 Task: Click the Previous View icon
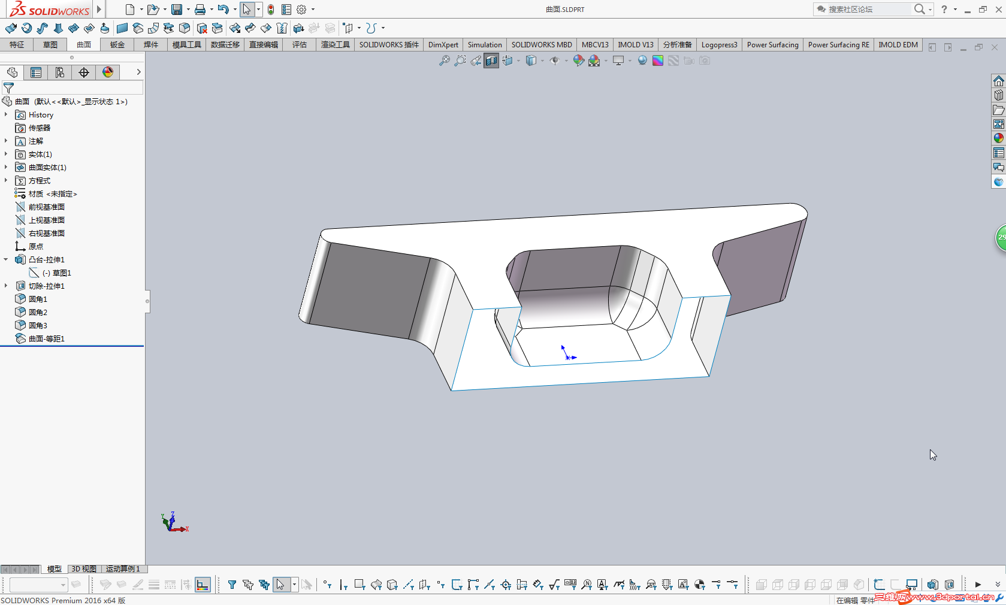[475, 60]
